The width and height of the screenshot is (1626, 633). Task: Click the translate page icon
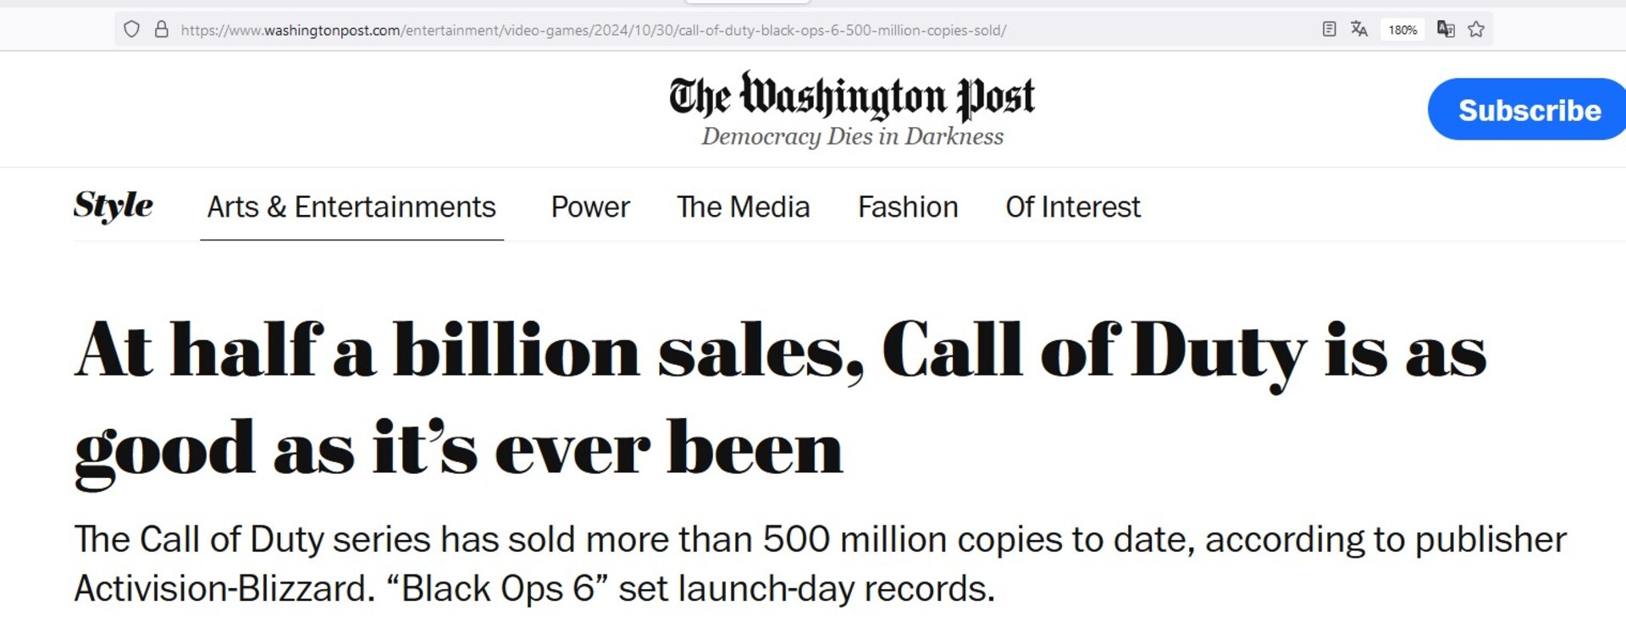click(x=1359, y=30)
